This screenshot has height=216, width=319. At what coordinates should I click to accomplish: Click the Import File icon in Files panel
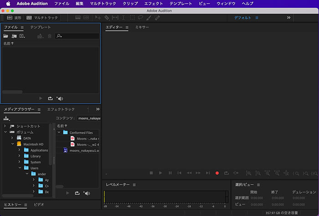14,36
